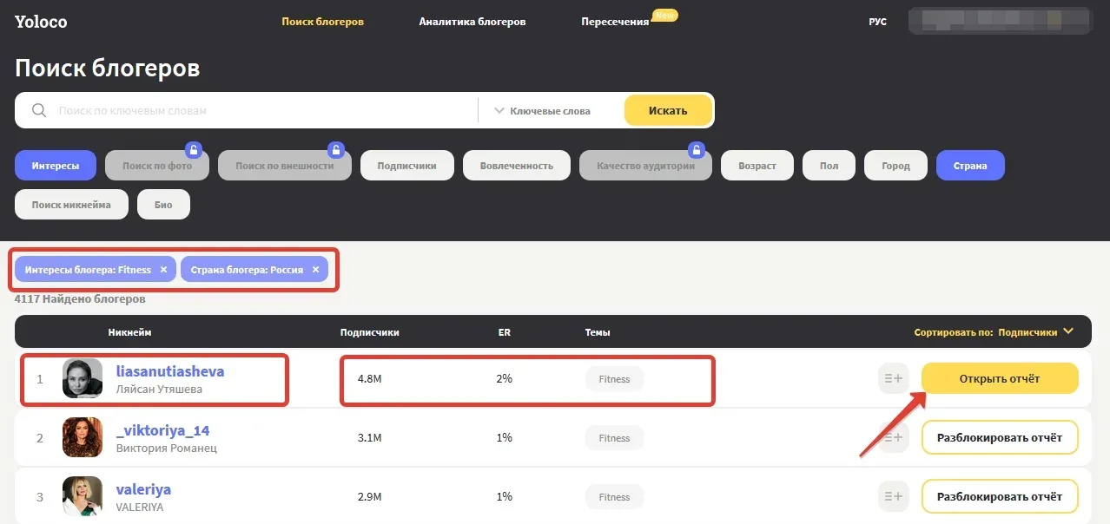The width and height of the screenshot is (1110, 524).
Task: Open the valeriya nickname link
Action: click(x=143, y=489)
